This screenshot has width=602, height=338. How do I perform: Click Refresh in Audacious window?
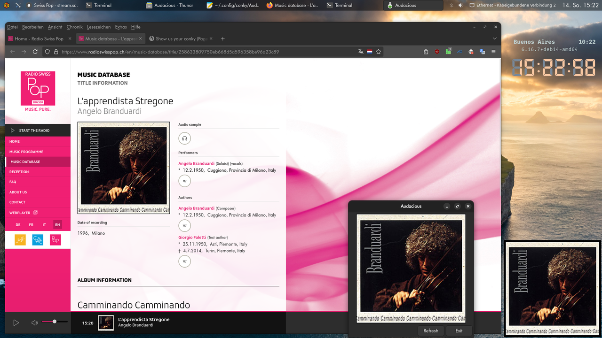point(431,330)
